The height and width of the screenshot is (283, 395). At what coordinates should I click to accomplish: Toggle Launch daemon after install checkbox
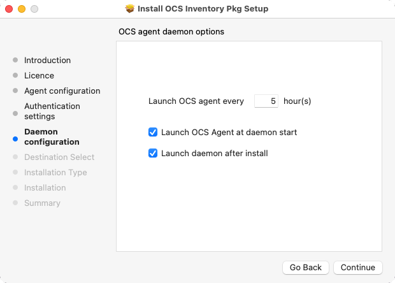coord(153,153)
